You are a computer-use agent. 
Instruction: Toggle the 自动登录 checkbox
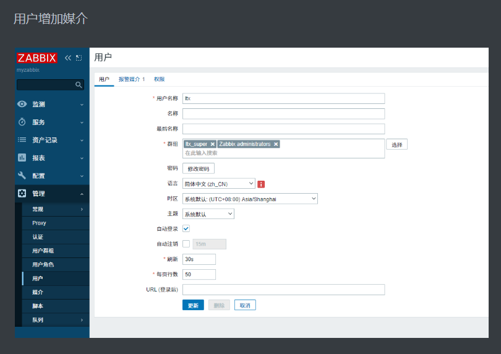point(186,228)
